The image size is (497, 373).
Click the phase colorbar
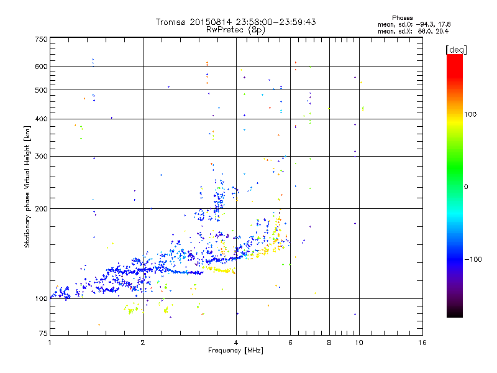click(455, 186)
